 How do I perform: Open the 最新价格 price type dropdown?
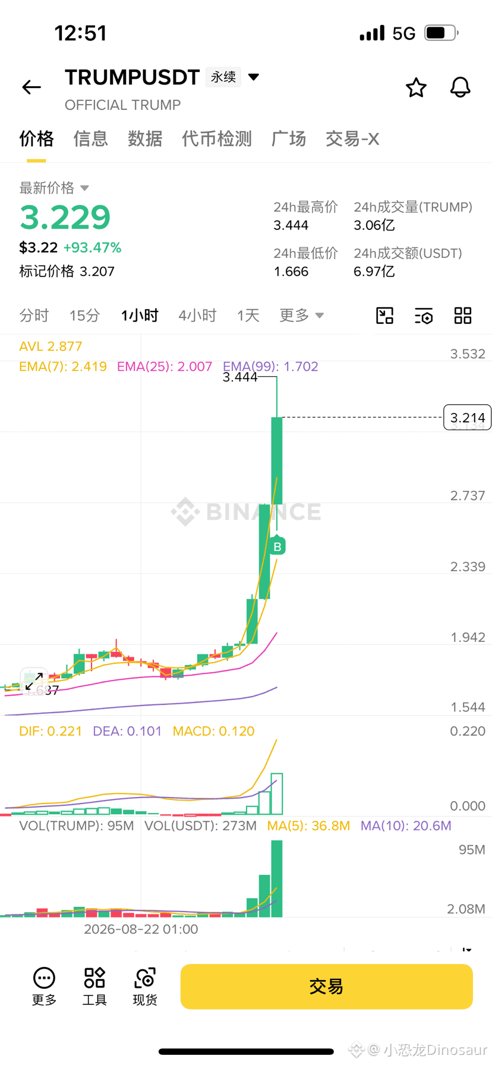point(54,188)
